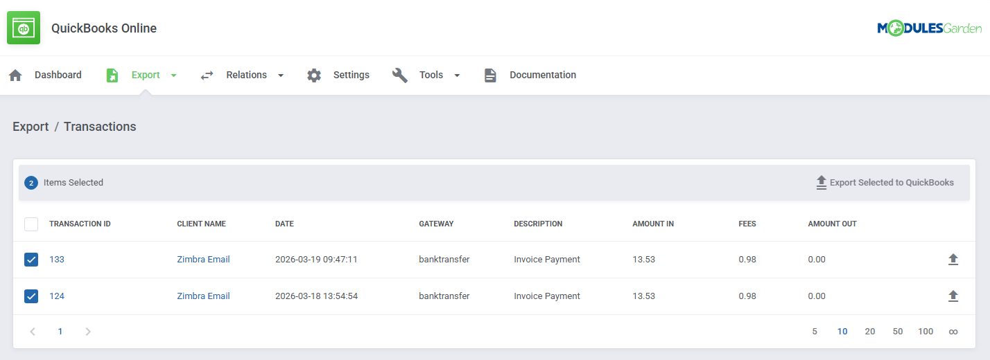Screen dimensions: 990x360
Task: Click the green Export file icon
Action: pos(112,75)
